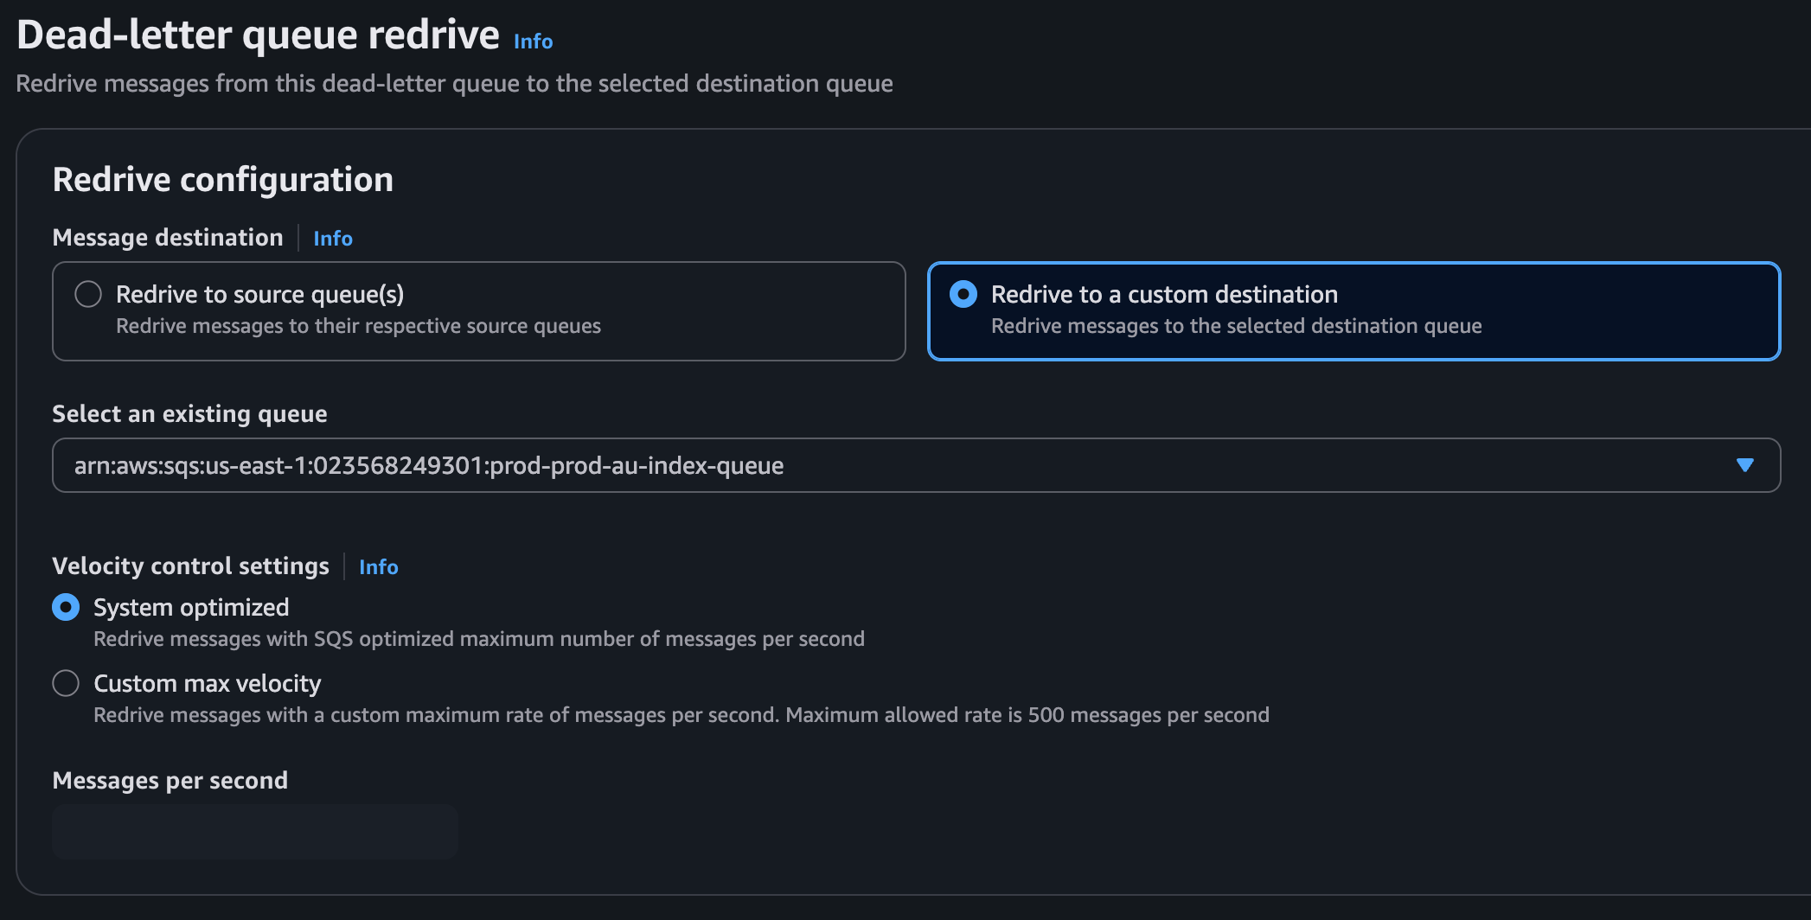The width and height of the screenshot is (1811, 920).
Task: Enable the Custom max velocity radio button
Action: click(x=66, y=683)
